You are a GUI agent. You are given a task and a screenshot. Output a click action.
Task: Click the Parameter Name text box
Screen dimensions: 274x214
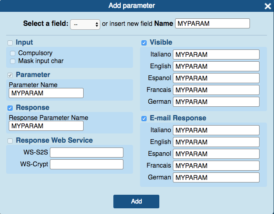[x=46, y=93]
